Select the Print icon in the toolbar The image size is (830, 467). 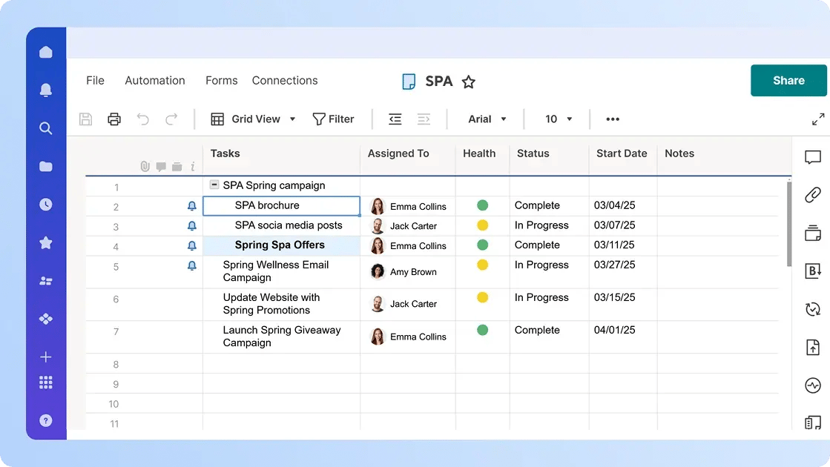pos(113,119)
